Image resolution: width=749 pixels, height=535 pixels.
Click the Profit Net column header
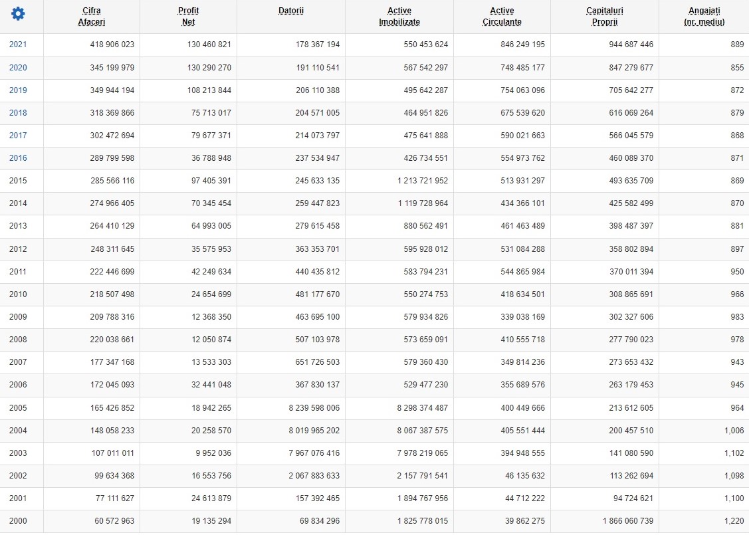click(188, 16)
